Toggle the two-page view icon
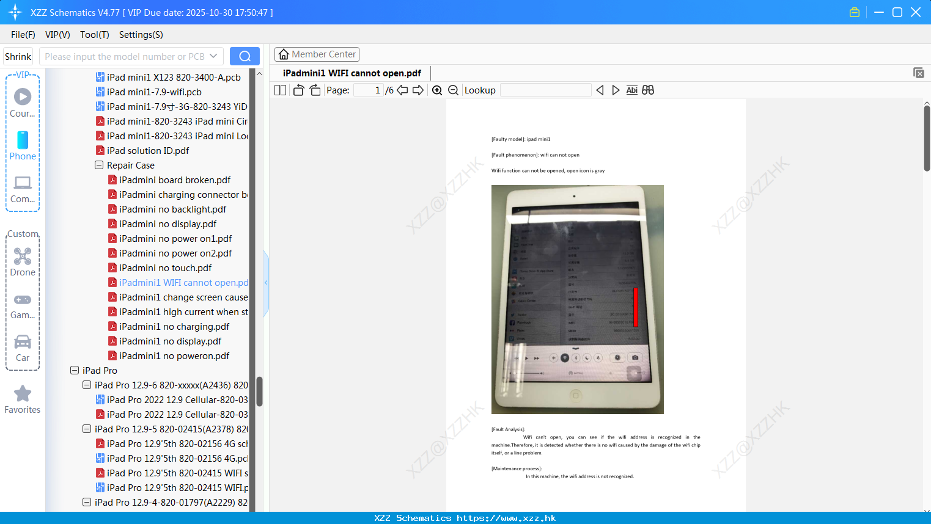This screenshot has width=931, height=524. (x=280, y=90)
